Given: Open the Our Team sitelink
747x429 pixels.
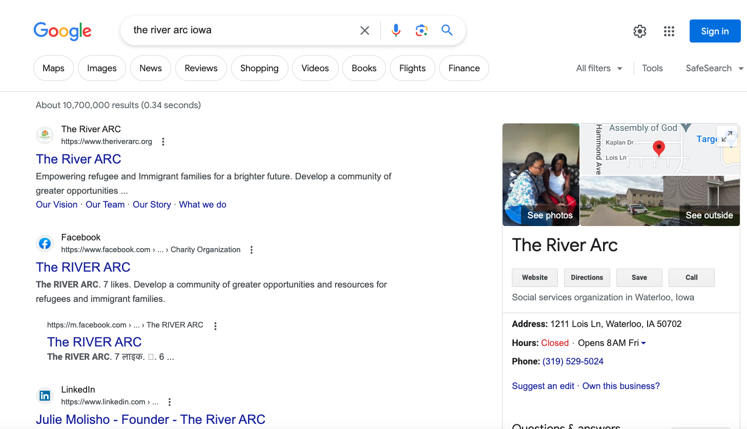Looking at the screenshot, I should tap(105, 205).
